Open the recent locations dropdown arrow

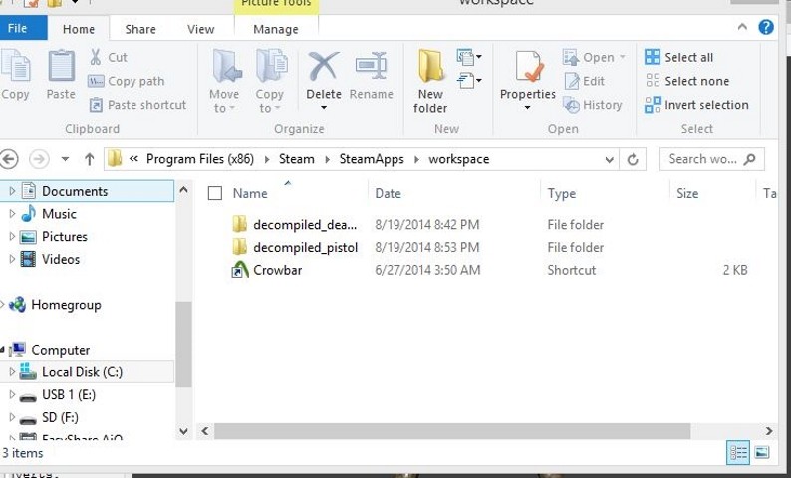65,160
